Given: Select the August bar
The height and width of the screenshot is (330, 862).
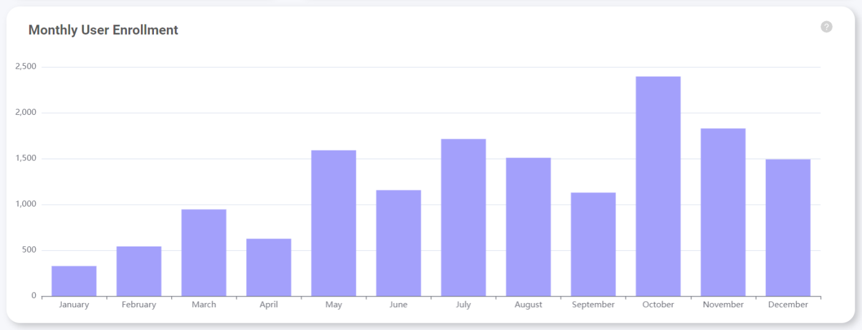Looking at the screenshot, I should tap(528, 227).
